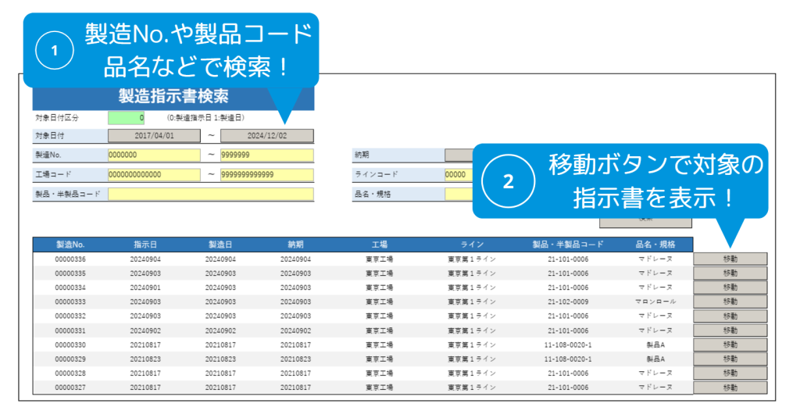Viewport: 800px width, 418px height.
Task: Click the 工場コード start field
Action: click(x=155, y=174)
